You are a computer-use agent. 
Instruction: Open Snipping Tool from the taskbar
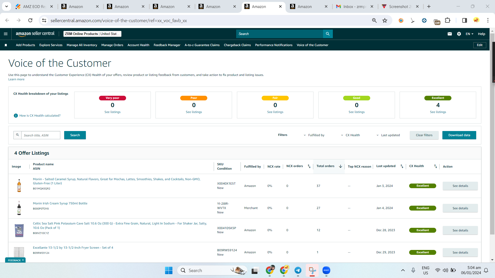pyautogui.click(x=312, y=270)
